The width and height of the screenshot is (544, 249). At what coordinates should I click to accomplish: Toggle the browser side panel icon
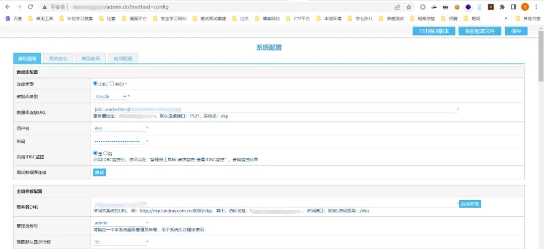pos(513,7)
